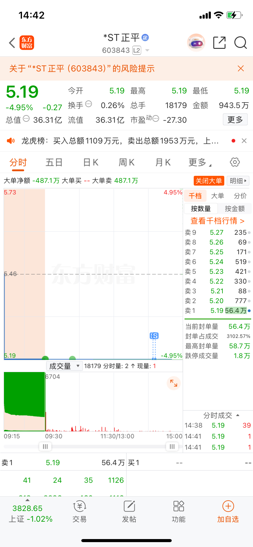Collapse the 分时成交 panel arrow
This screenshot has width=253, height=547.
(x=238, y=415)
